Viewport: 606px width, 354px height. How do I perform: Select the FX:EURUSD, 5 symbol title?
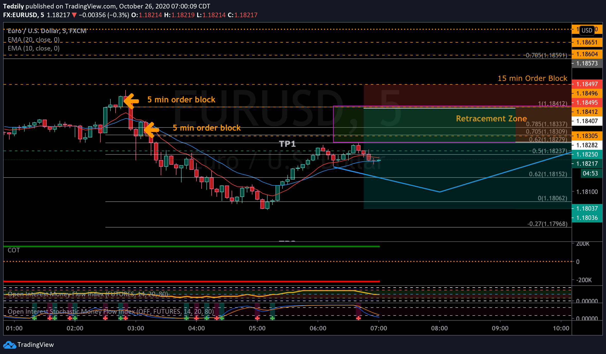(x=24, y=15)
